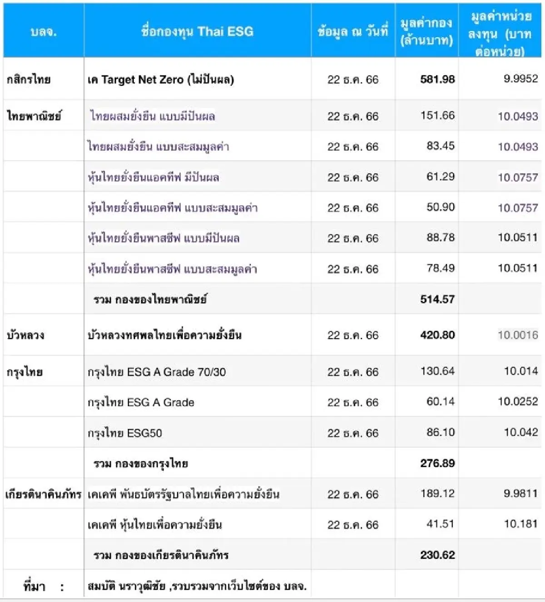The height and width of the screenshot is (602, 545).
Task: Click the บลจ. column header
Action: tap(44, 31)
